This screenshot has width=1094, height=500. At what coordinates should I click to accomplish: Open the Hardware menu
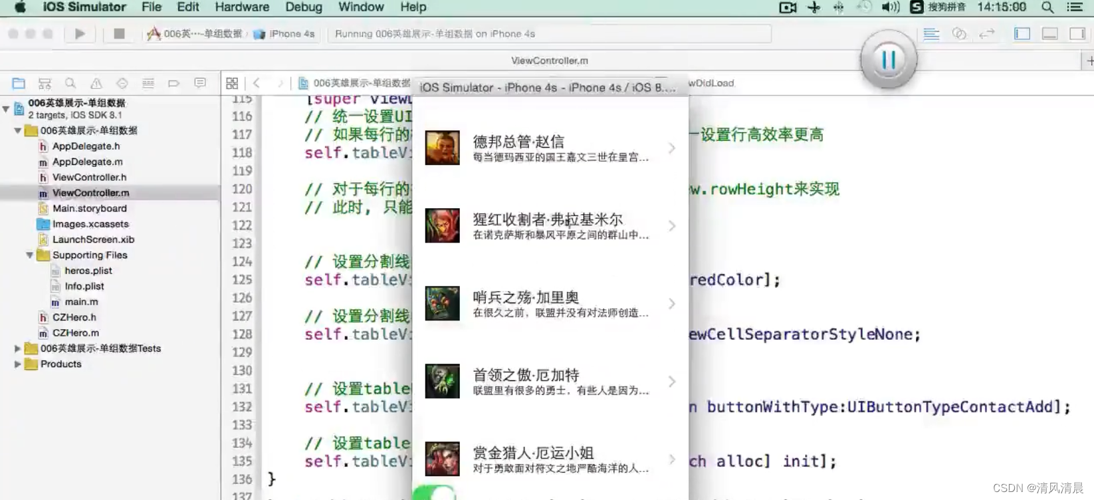click(x=242, y=7)
